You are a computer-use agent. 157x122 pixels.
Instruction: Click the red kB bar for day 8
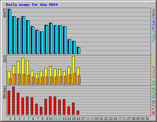pos(41,111)
